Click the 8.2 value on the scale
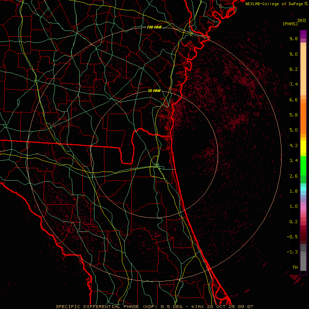Screen dimensions: 309x309 [x=294, y=69]
